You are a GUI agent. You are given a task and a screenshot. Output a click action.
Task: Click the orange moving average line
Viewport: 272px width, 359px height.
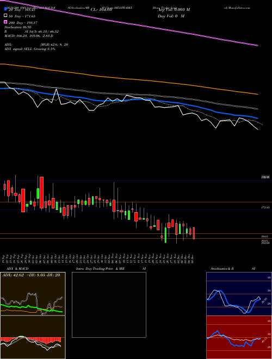(x=129, y=79)
